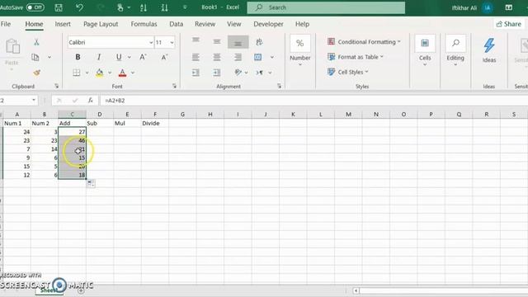Viewport: 528px width, 297px height.
Task: Open the File menu
Action: click(x=6, y=24)
